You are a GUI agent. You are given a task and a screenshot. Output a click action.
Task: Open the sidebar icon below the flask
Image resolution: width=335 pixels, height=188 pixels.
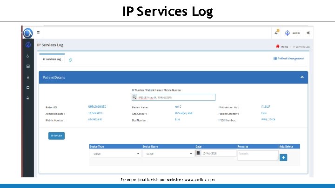tap(28, 88)
